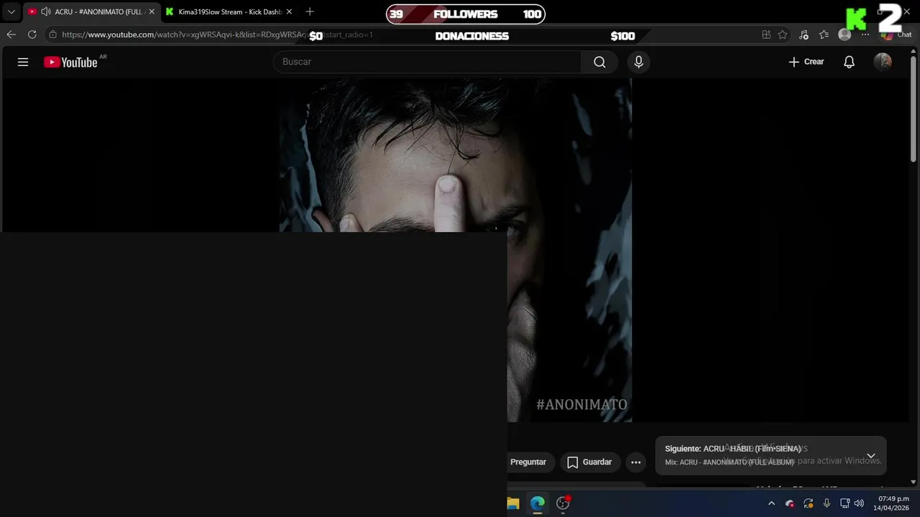Switch to the Kima319Slow Stream Kick tab

pyautogui.click(x=229, y=11)
